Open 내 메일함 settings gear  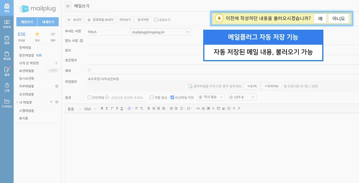point(57,102)
